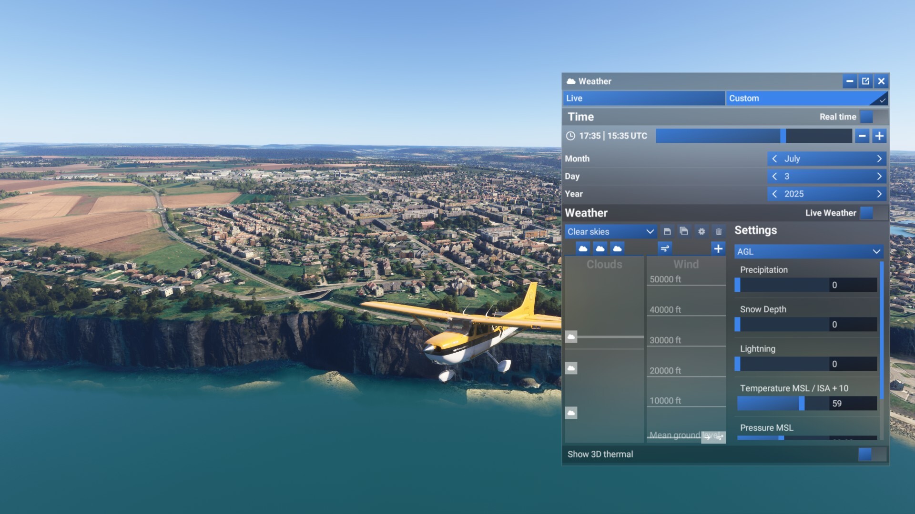Advance Month past July with right arrow
This screenshot has height=514, width=915.
879,159
